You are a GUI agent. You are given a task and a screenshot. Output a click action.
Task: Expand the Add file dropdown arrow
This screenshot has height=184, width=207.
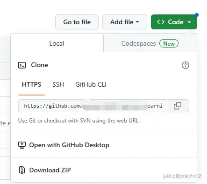pos(137,22)
